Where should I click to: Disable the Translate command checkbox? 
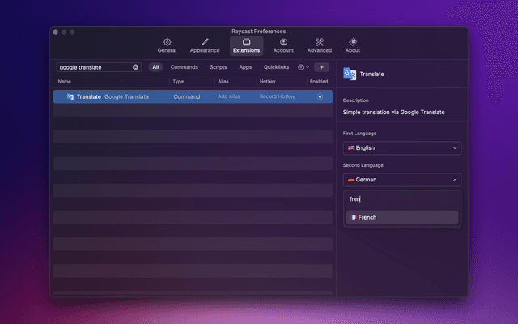[x=320, y=96]
